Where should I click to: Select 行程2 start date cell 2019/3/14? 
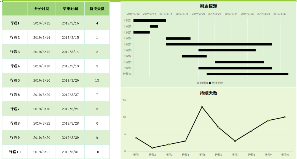(42, 37)
